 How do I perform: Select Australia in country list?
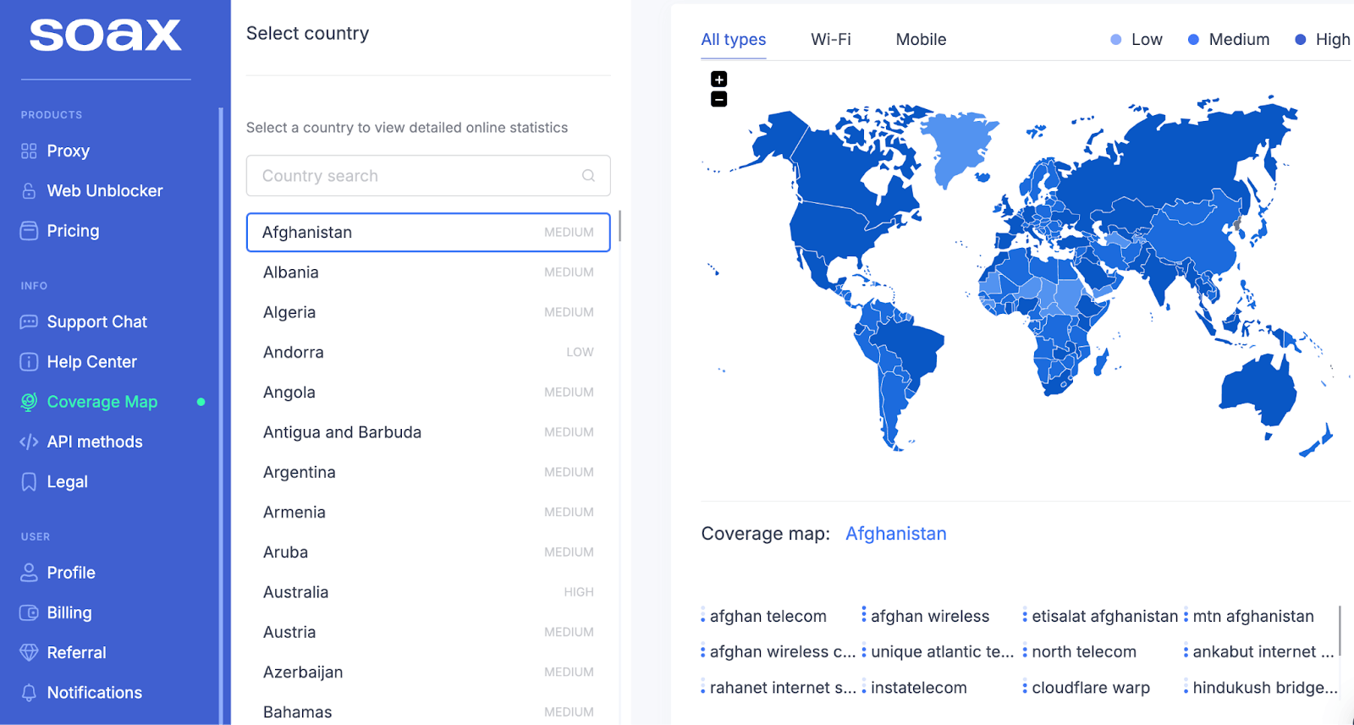click(428, 592)
